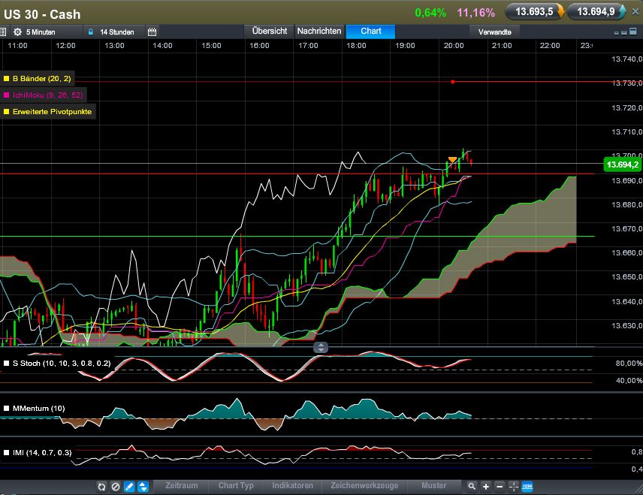Click the magnifier zoom icon
This screenshot has width=643, height=495.
pos(472,487)
